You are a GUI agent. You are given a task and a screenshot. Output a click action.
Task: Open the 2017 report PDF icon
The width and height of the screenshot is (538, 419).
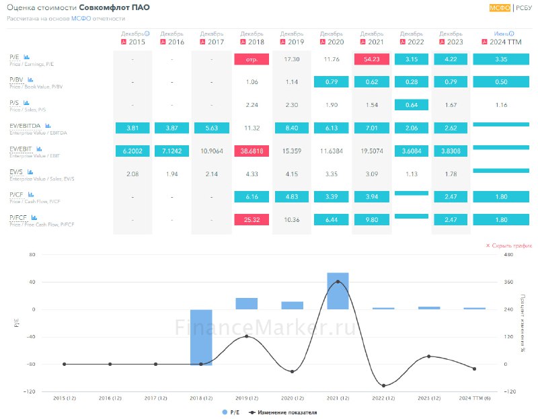(203, 42)
